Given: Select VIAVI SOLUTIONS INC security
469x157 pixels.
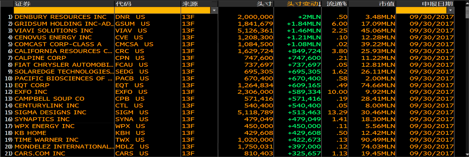Looking at the screenshot, I should 54,31.
